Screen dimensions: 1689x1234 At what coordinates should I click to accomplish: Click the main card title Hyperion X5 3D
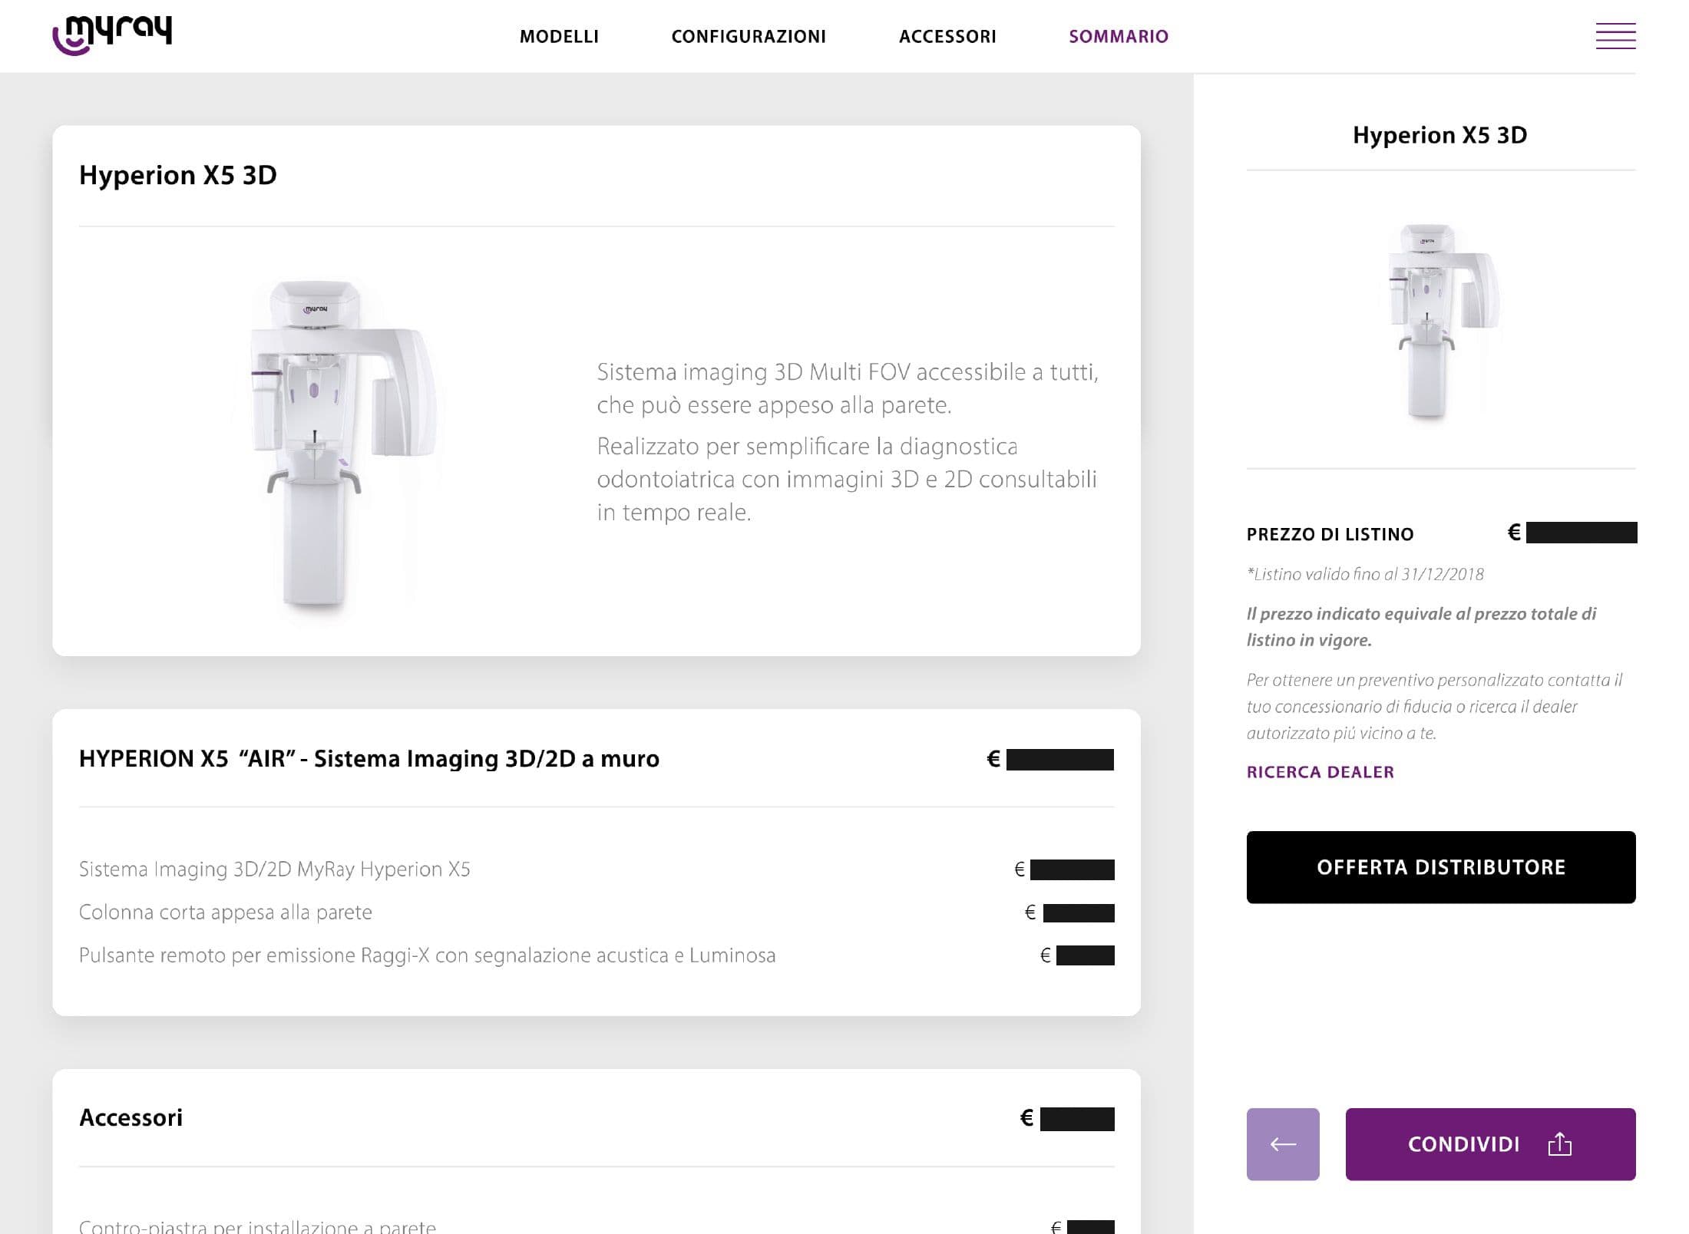click(x=177, y=175)
